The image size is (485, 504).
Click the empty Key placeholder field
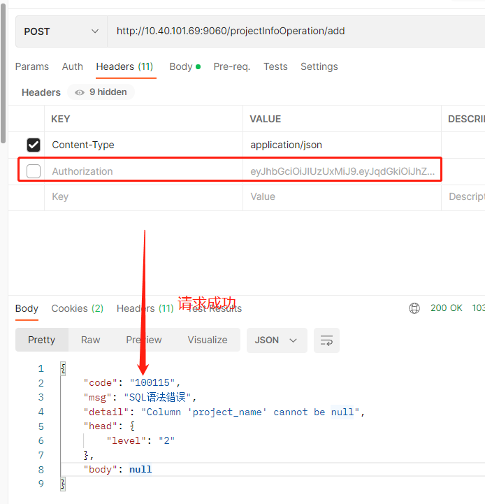(x=140, y=197)
